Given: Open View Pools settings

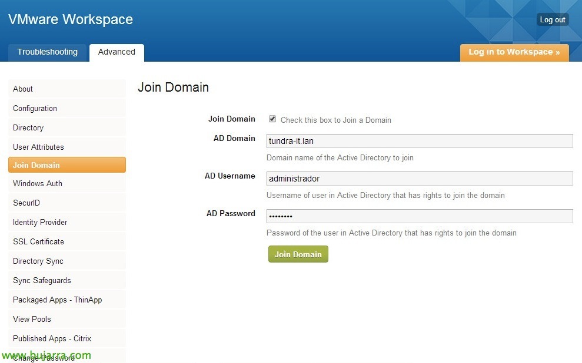Looking at the screenshot, I should point(67,320).
